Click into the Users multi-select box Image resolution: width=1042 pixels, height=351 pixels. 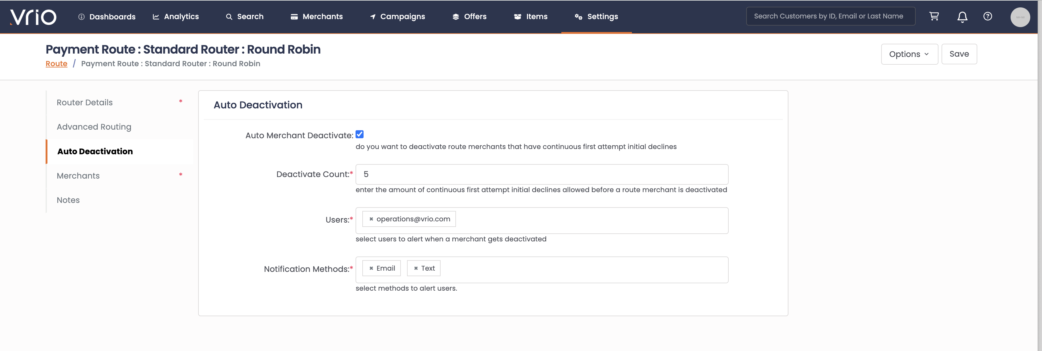pos(542,220)
